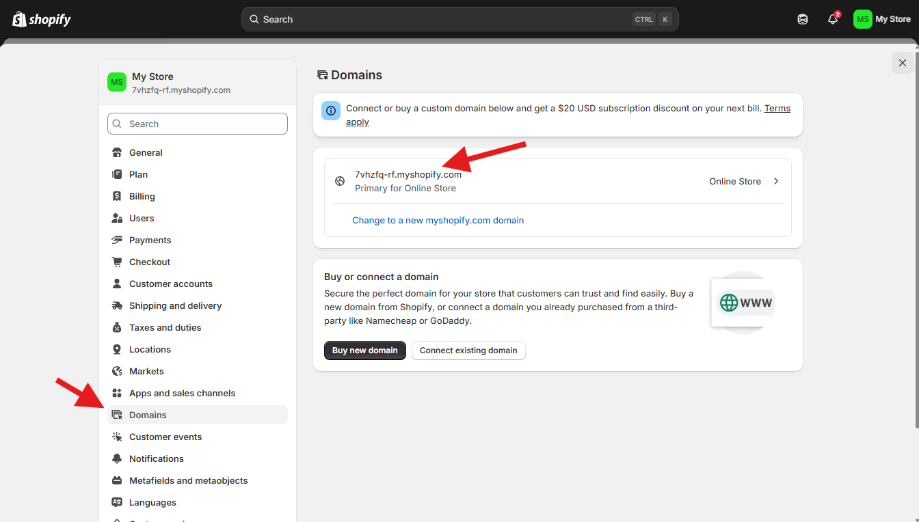Click the Users icon
Screen dimensions: 919x522
coord(117,218)
